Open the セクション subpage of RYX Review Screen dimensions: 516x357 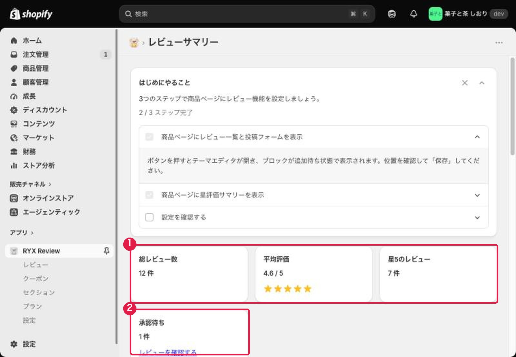[39, 292]
